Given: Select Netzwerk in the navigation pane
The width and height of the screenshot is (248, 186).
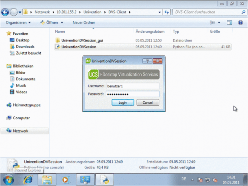Looking at the screenshot, I should (25, 131).
